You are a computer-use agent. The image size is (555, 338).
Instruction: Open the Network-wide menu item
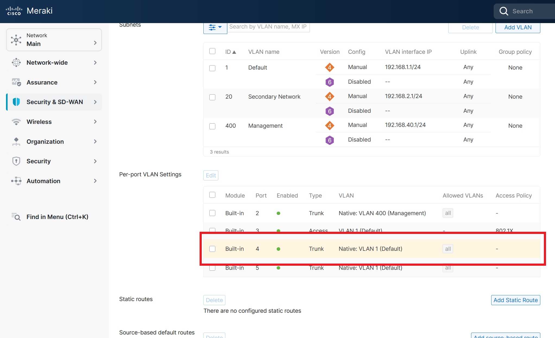54,62
